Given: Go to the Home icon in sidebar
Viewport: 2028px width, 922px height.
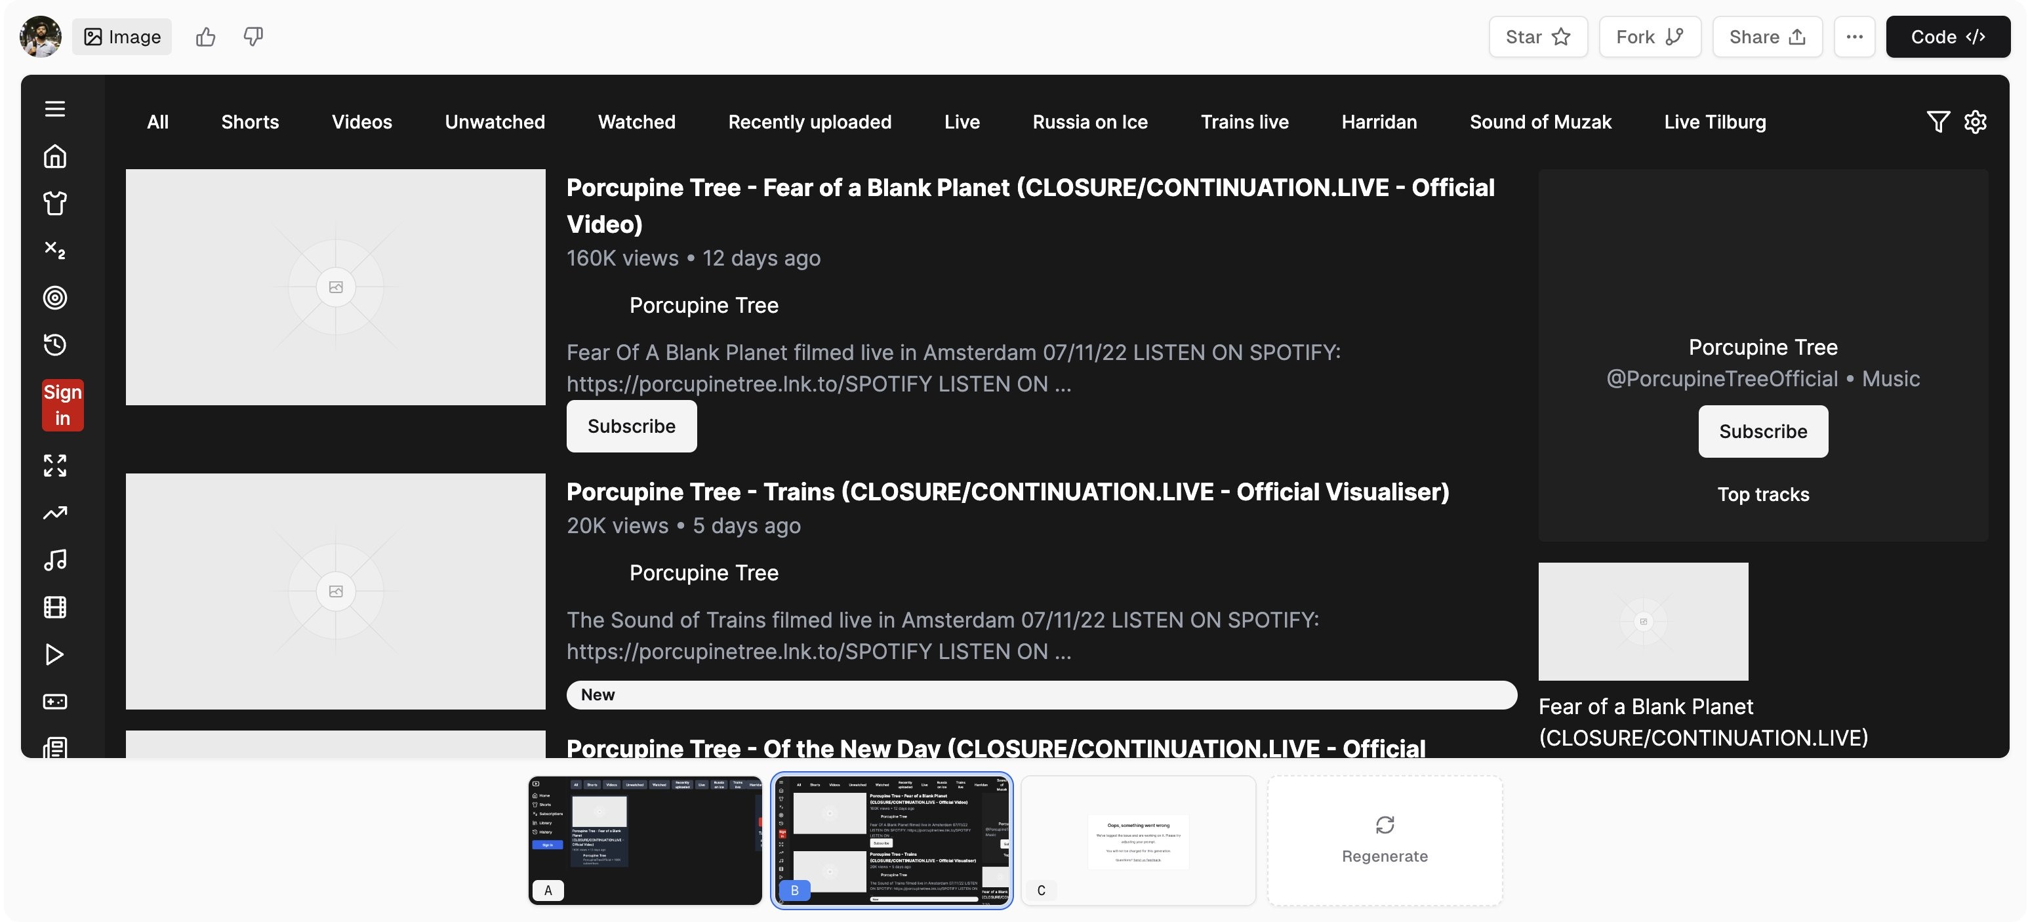Looking at the screenshot, I should (x=54, y=156).
